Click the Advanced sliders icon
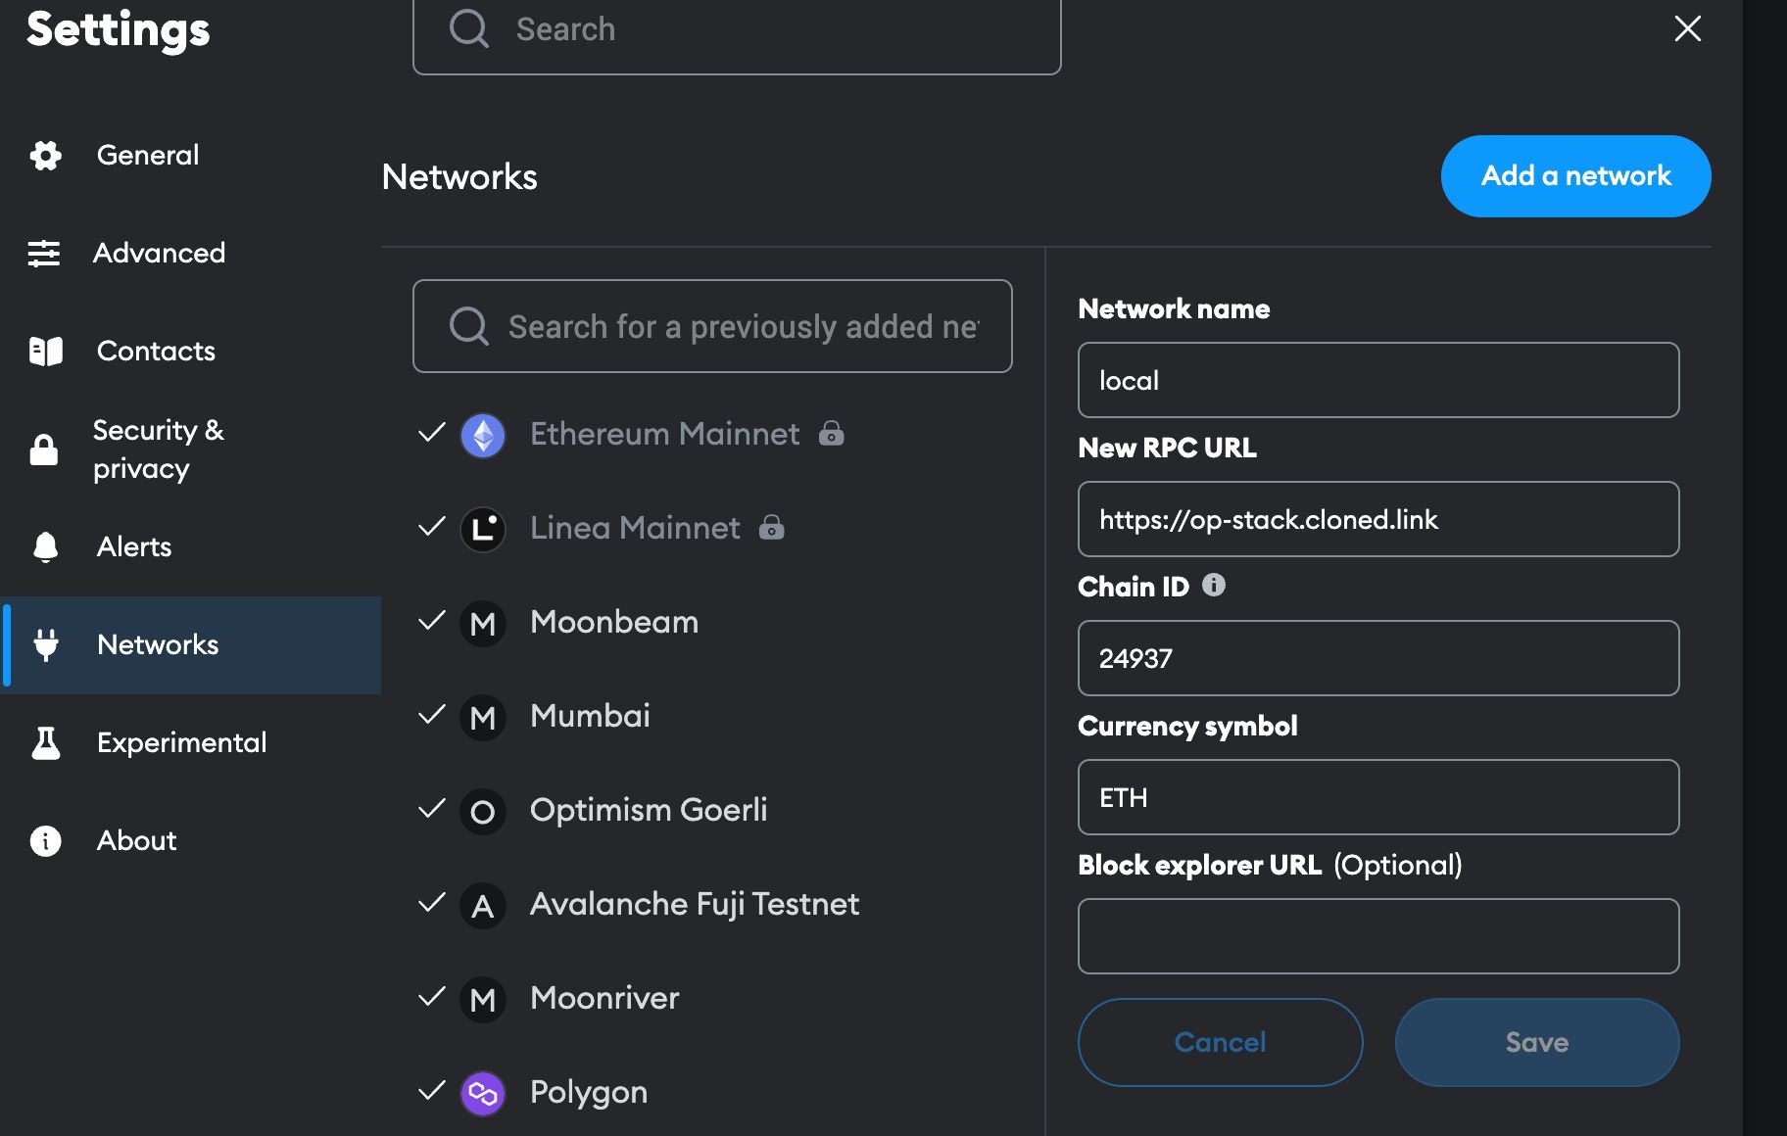Viewport: 1787px width, 1136px height. (x=44, y=254)
